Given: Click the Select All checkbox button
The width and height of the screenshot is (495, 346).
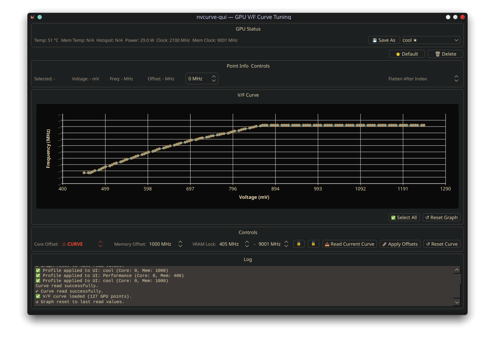Looking at the screenshot, I should point(404,217).
